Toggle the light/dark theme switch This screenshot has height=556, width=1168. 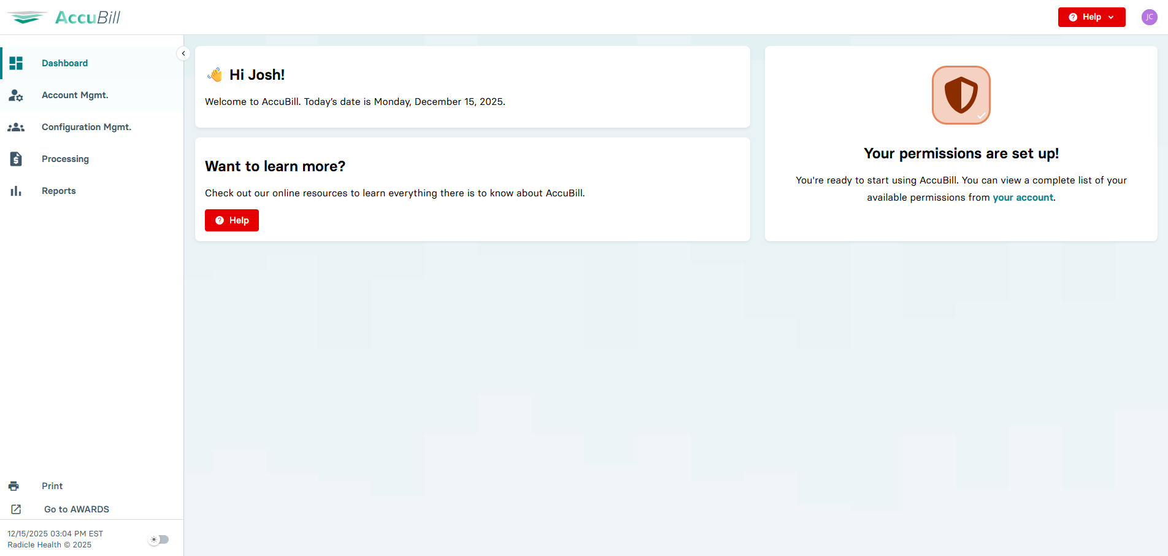coord(159,539)
